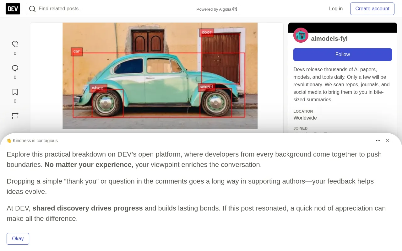The height and width of the screenshot is (251, 402).
Task: Click the 'No matter your experience,' bold text
Action: [89, 165]
